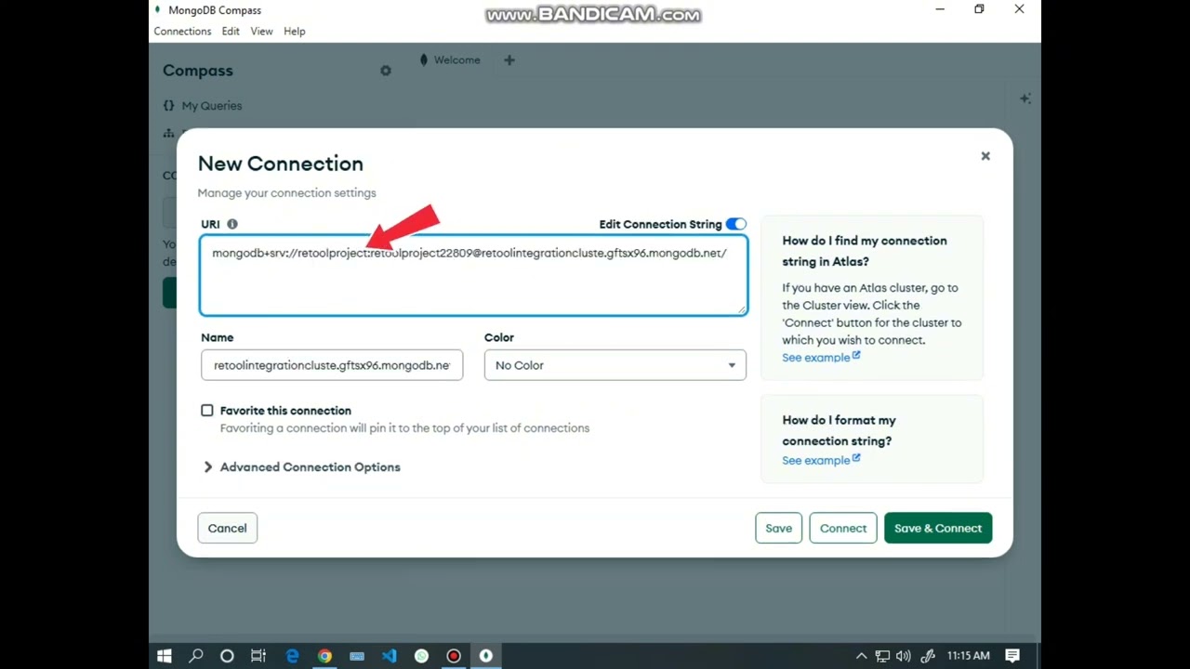Expand Advanced Connection Options
The width and height of the screenshot is (1190, 669).
[x=301, y=467]
